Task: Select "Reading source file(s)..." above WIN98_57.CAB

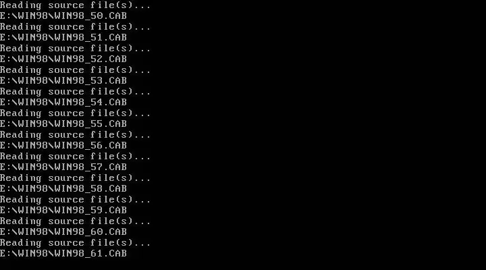Action: pyautogui.click(x=76, y=157)
